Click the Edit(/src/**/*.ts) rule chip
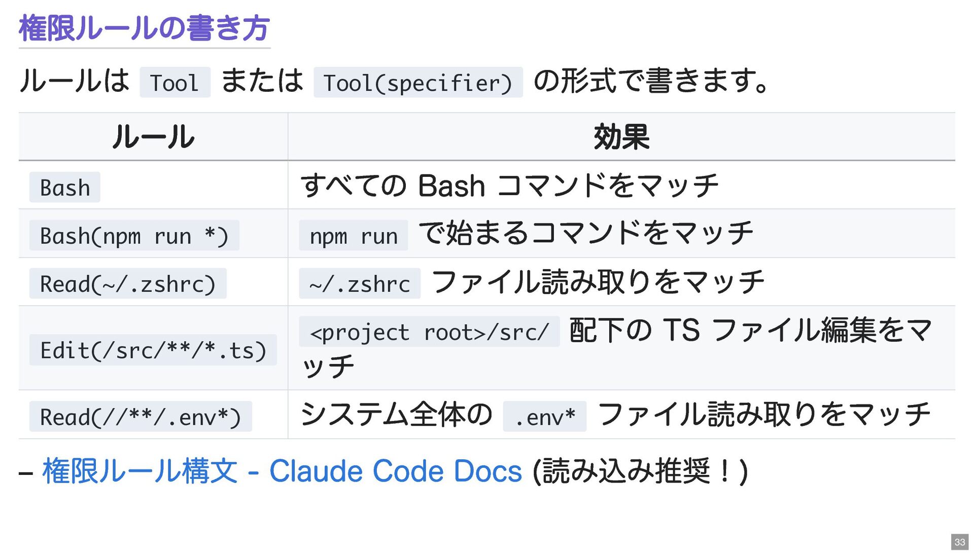This screenshot has width=974, height=556. tap(153, 350)
